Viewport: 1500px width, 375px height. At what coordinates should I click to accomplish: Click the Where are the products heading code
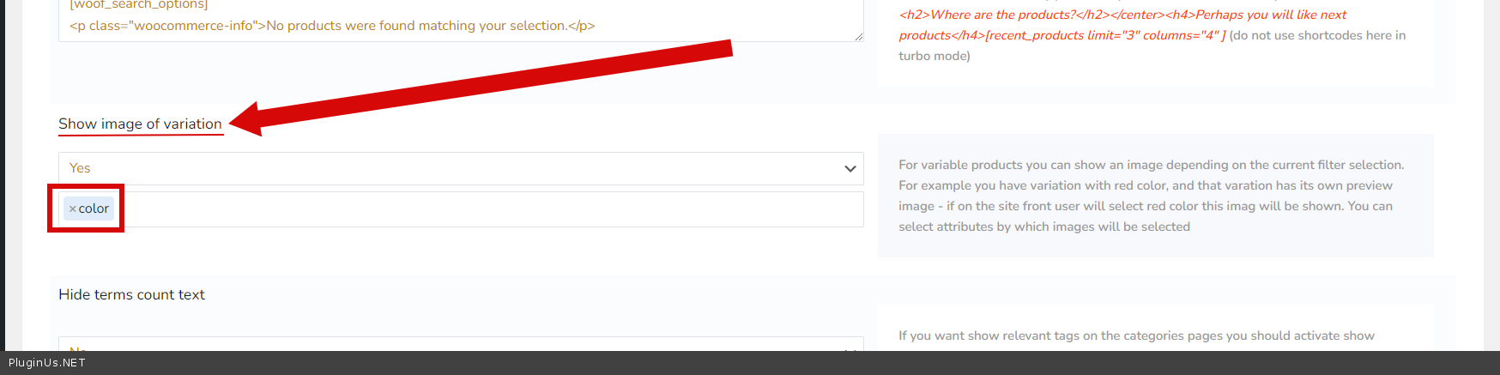tap(1122, 15)
